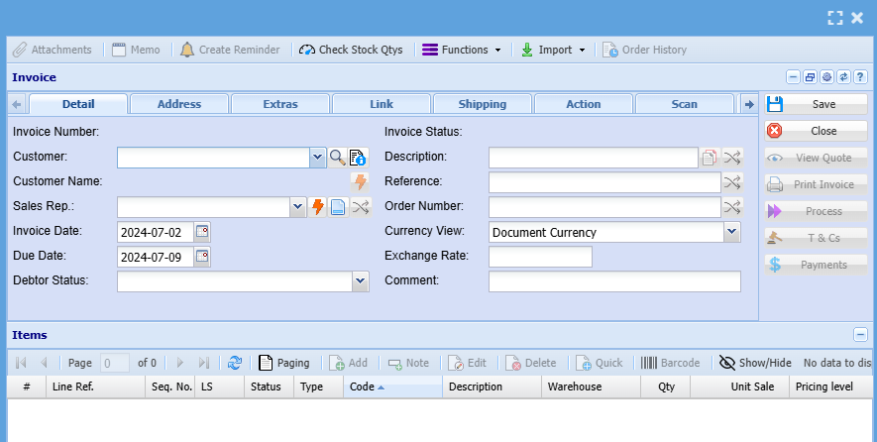Click into the Comment input field
This screenshot has height=442, width=877.
pyautogui.click(x=614, y=281)
